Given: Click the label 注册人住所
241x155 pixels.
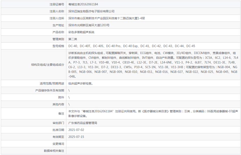Looking at the screenshot, I should tap(57, 18).
